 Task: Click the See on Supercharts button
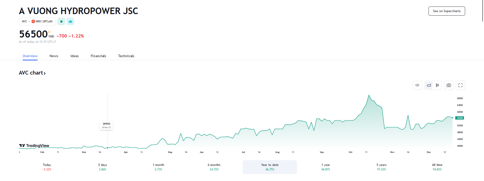pyautogui.click(x=447, y=11)
